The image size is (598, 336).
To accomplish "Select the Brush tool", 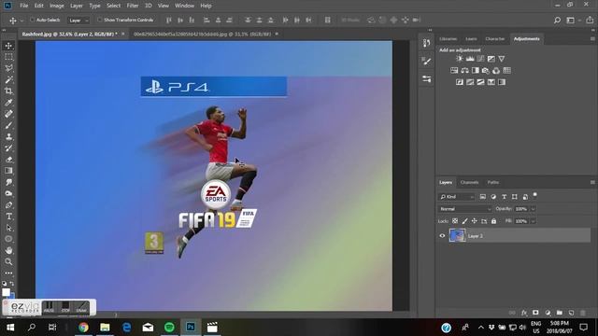I will [8, 125].
